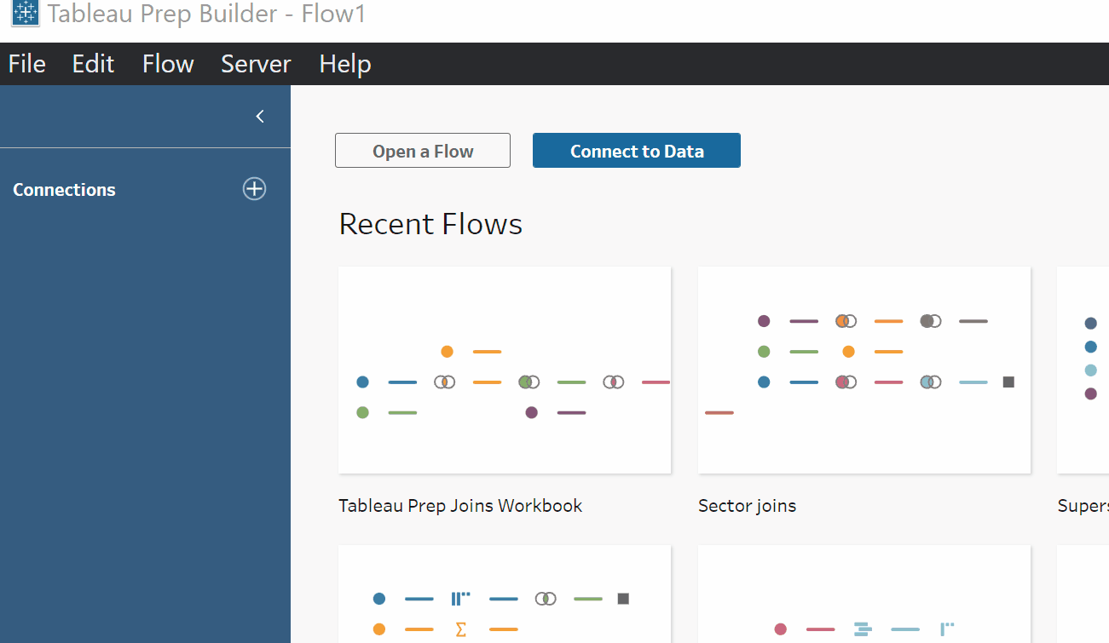This screenshot has height=643, width=1109.
Task: Open the Sector joins flow thumbnail
Action: pos(864,370)
